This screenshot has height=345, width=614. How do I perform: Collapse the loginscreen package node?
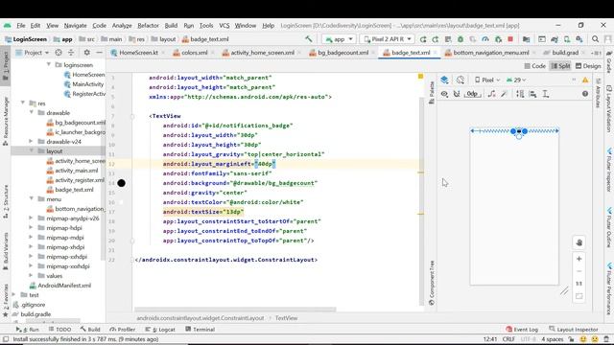pos(49,64)
